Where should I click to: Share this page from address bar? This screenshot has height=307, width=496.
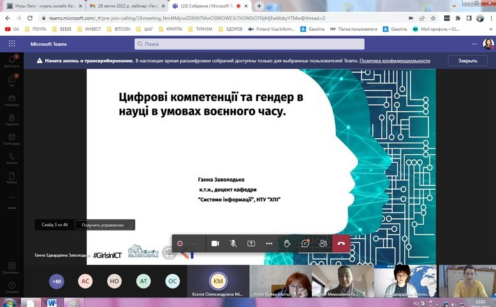(421, 18)
